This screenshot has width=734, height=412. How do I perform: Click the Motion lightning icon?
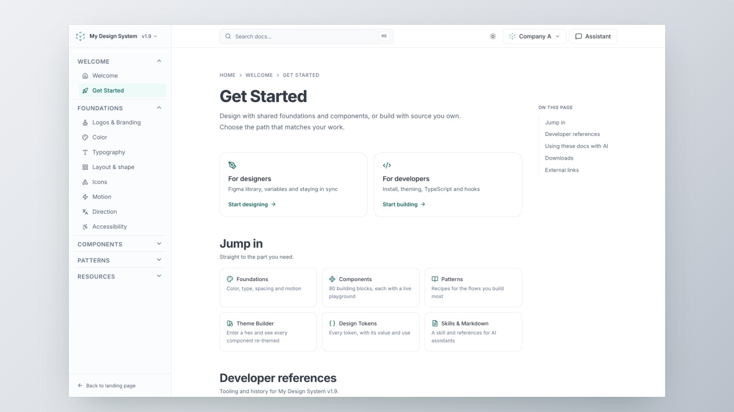click(85, 197)
